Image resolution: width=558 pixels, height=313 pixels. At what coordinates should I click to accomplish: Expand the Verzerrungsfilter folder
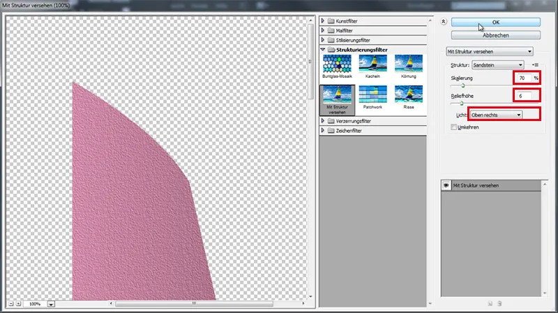coord(323,121)
